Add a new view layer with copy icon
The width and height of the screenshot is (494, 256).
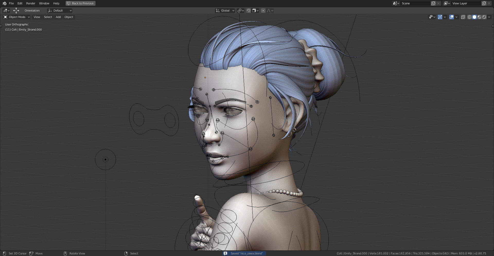tap(484, 3)
